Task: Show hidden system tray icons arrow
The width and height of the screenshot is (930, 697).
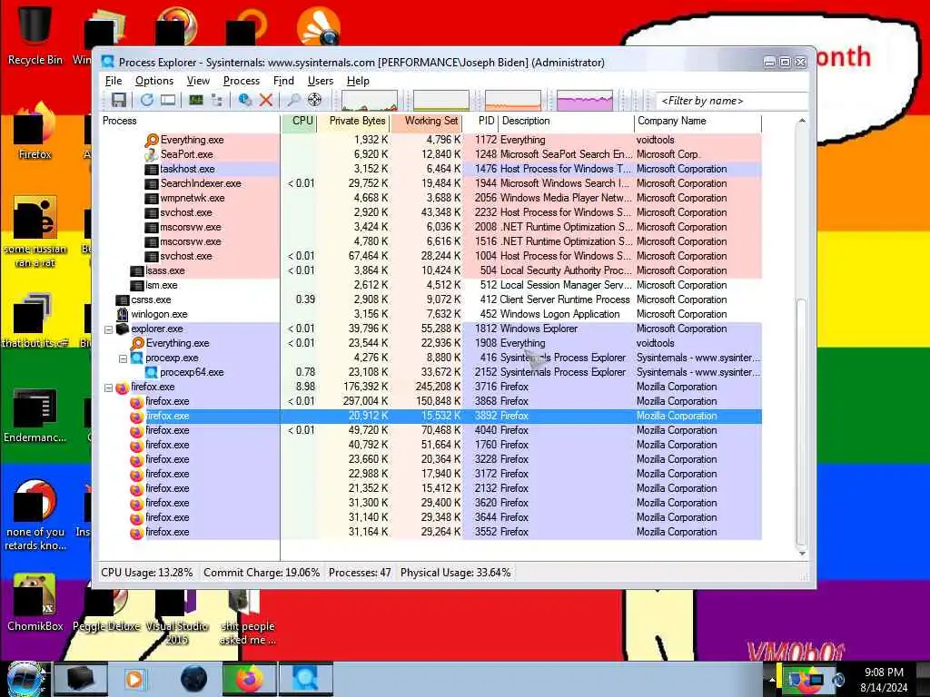Action: [x=772, y=679]
